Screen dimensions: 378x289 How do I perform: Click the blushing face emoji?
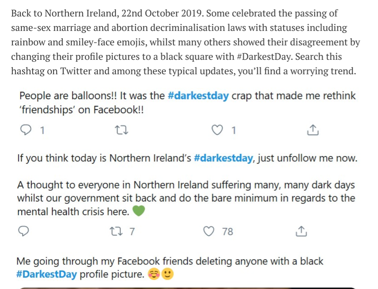coord(154,275)
